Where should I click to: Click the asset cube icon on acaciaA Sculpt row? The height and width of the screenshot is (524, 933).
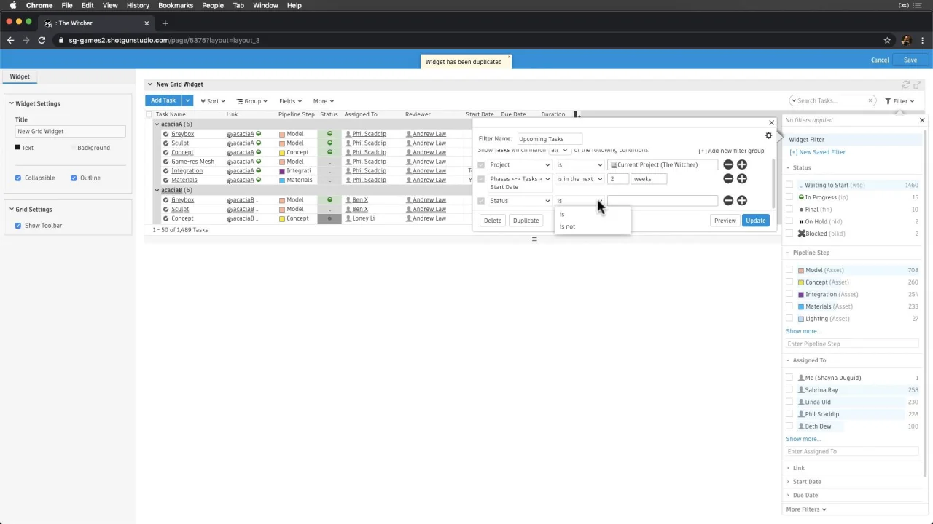pyautogui.click(x=230, y=143)
